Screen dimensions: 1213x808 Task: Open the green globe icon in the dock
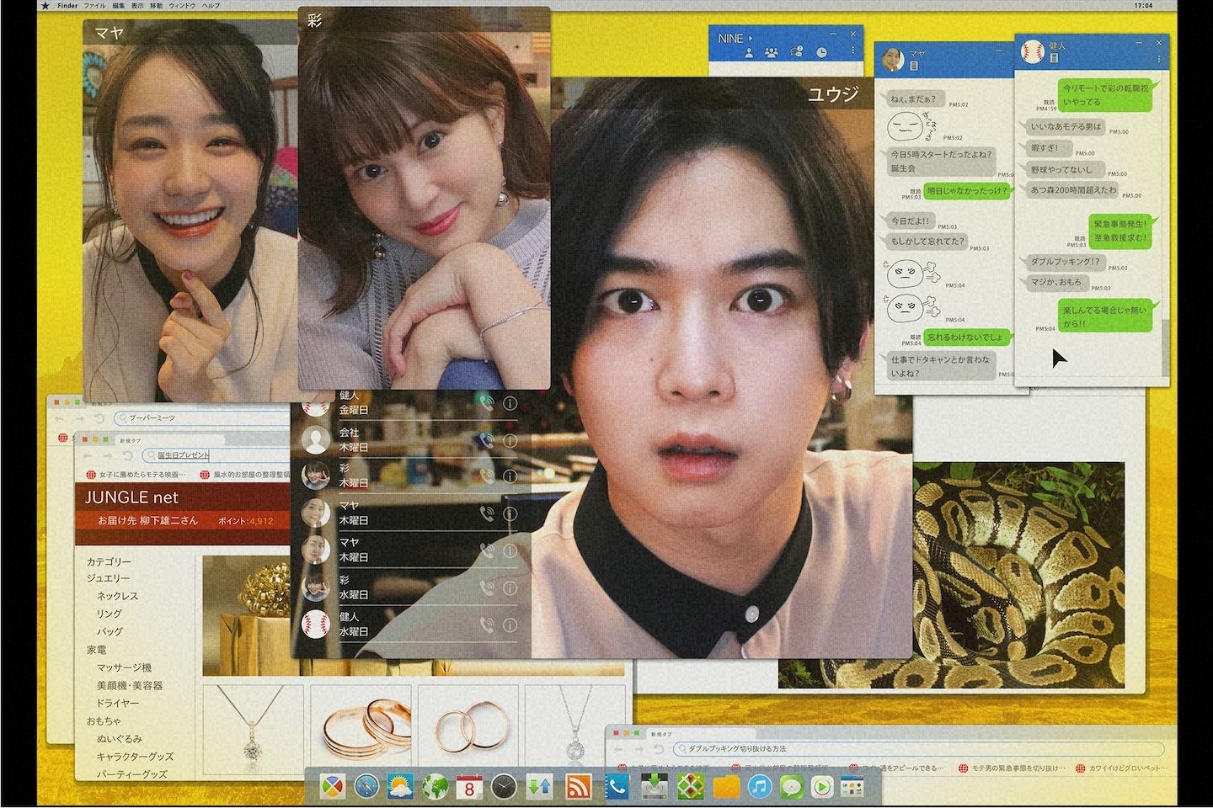pyautogui.click(x=436, y=787)
